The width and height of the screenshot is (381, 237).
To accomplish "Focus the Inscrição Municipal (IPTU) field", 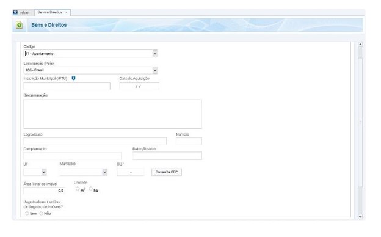I will coord(67,86).
